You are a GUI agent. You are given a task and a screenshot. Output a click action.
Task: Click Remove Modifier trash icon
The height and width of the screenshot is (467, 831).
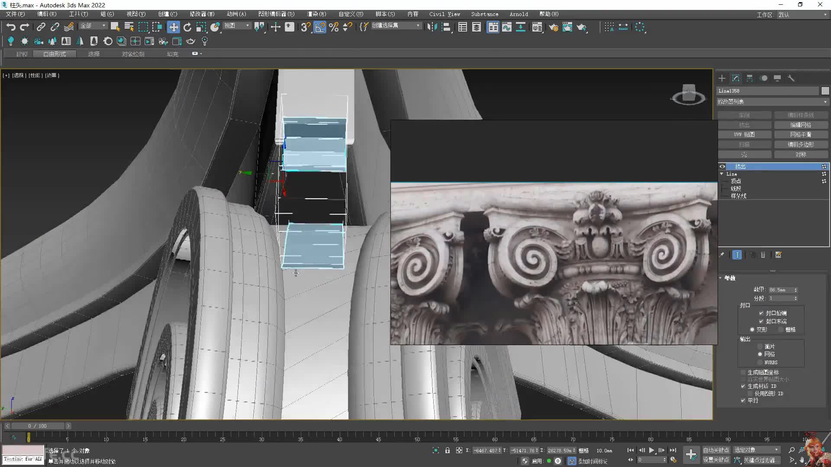pos(763,255)
